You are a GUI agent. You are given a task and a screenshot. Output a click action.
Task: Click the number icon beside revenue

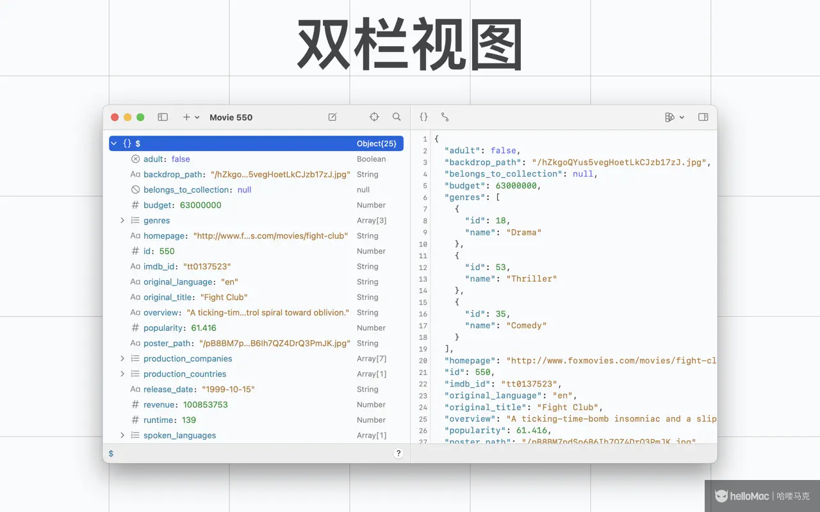pos(135,404)
